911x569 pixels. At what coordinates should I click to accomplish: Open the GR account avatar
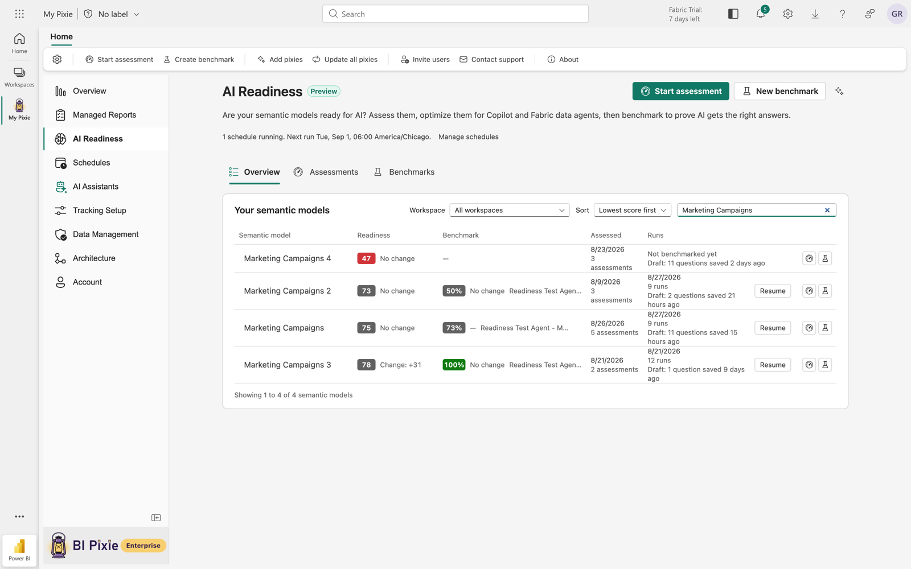point(897,14)
